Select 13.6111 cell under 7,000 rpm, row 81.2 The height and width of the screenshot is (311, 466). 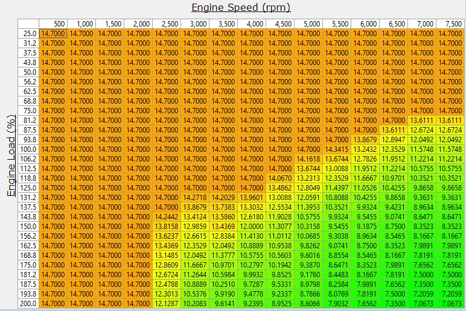pyautogui.click(x=422, y=121)
